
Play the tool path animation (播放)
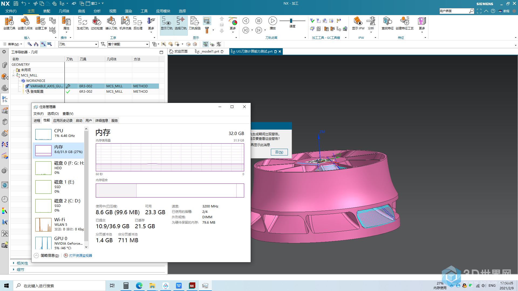pos(272,23)
